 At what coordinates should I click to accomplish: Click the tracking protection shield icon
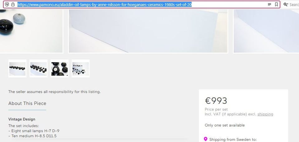7,5
